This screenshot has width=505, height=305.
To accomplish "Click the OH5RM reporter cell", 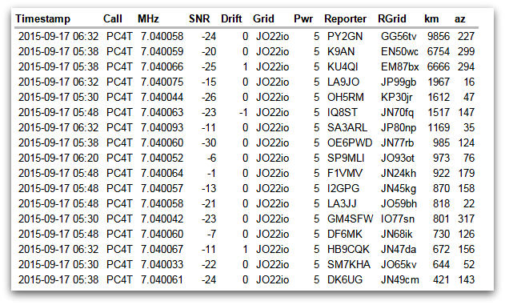I will 346,97.
